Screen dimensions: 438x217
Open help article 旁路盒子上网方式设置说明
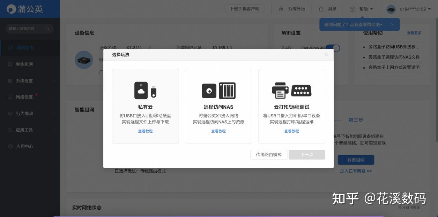[394, 68]
